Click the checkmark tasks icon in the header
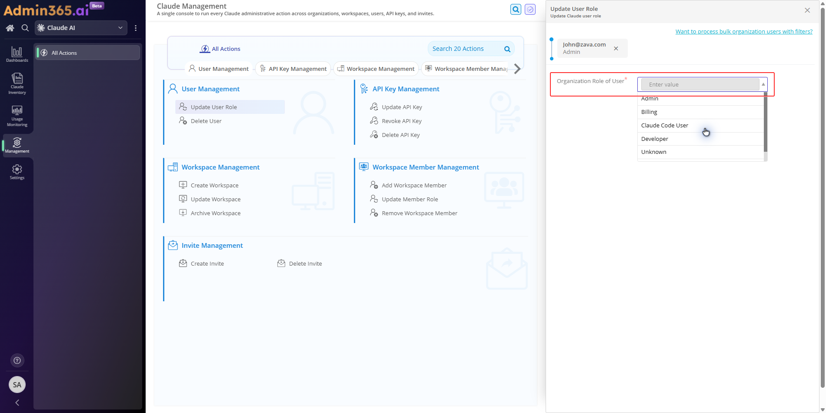 point(530,9)
